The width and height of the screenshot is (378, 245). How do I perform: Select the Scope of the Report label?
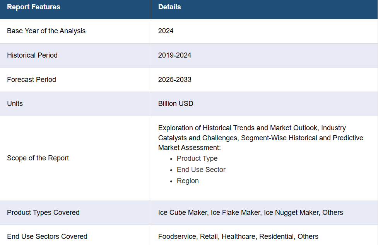point(38,158)
